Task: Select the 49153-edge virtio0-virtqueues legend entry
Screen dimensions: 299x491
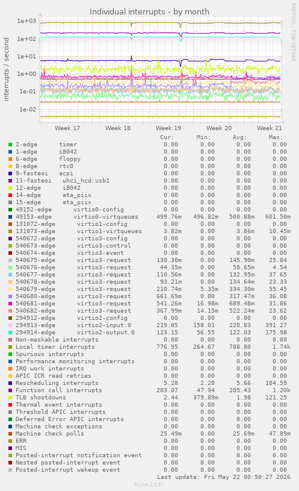Action: pyautogui.click(x=76, y=217)
